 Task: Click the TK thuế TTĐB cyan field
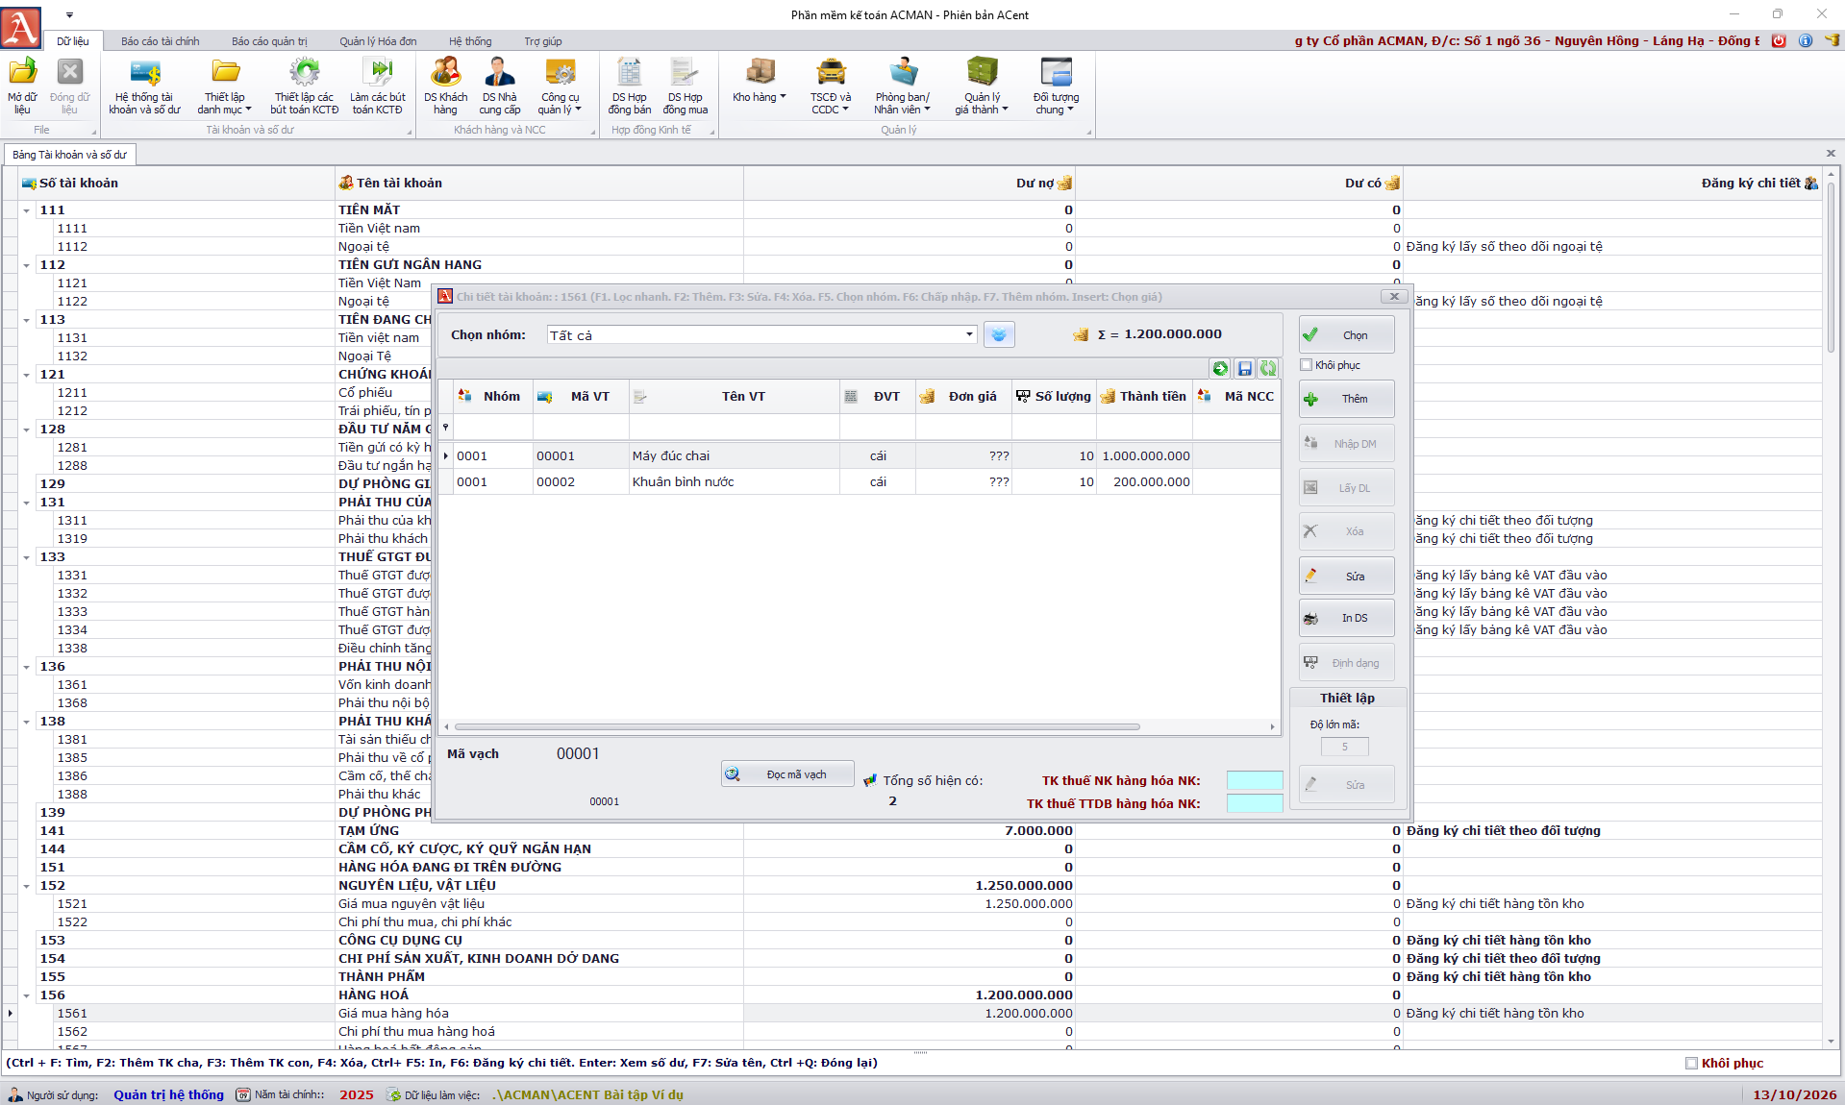tap(1255, 803)
